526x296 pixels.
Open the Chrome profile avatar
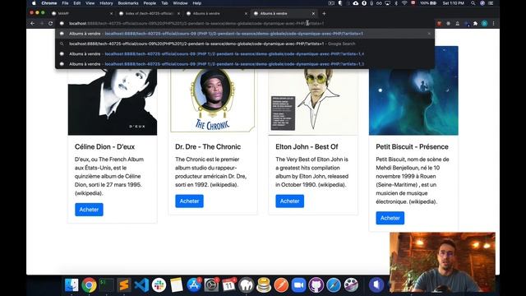tap(484, 24)
